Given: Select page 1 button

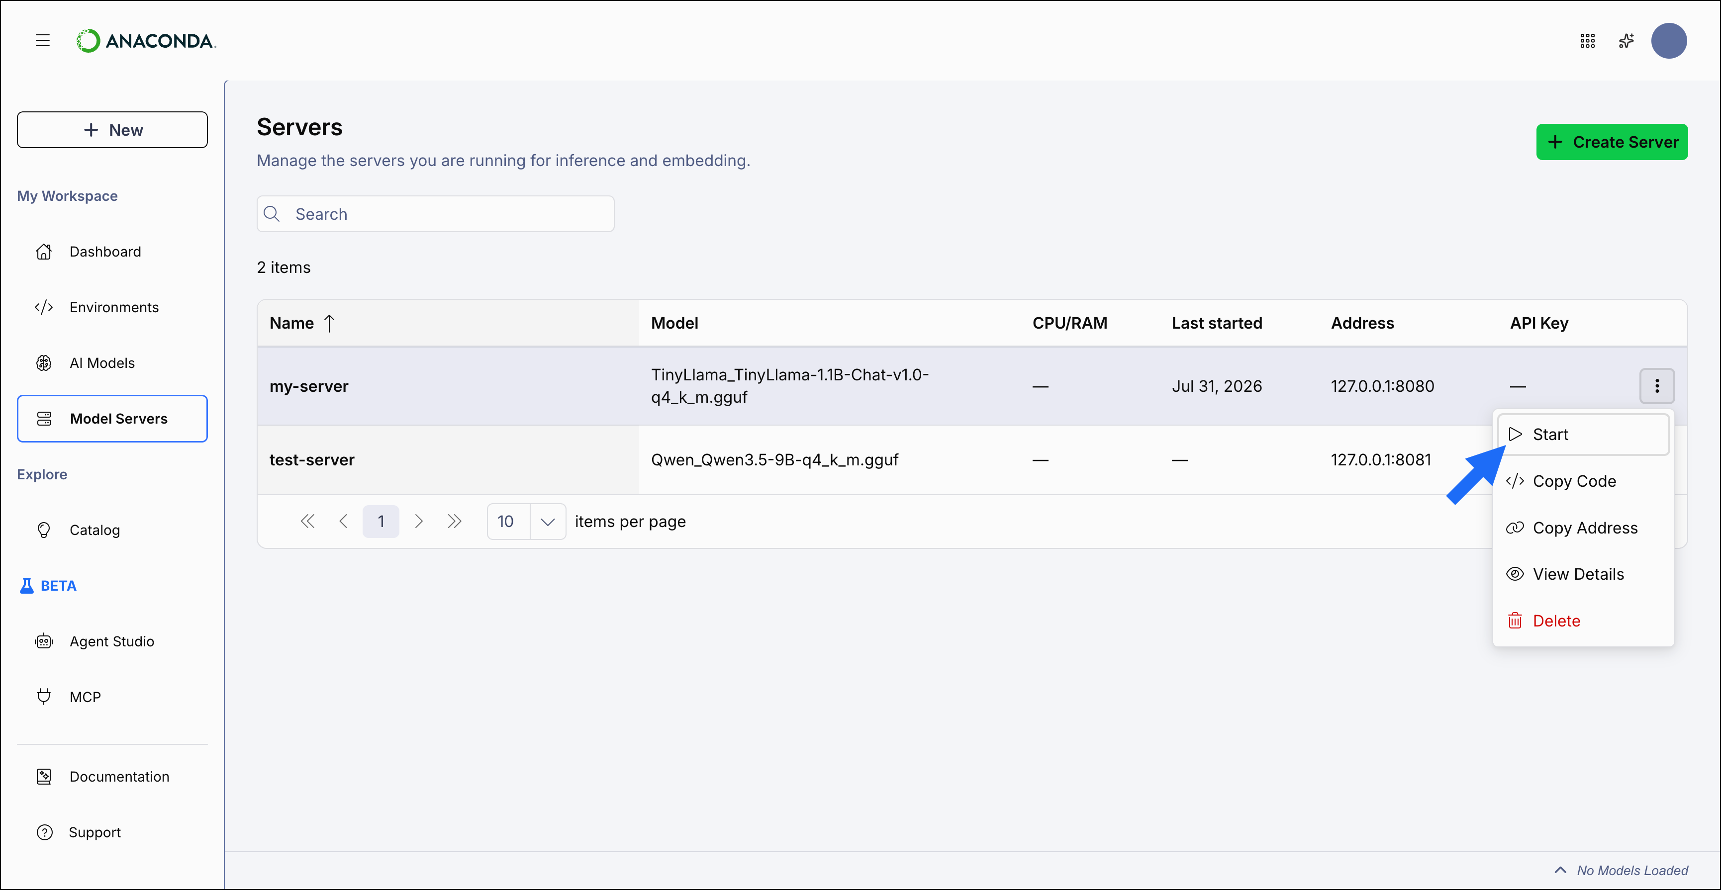Looking at the screenshot, I should [381, 522].
